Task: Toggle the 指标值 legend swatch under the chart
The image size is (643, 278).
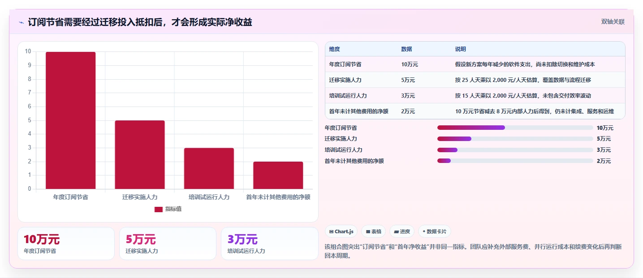Action: [x=159, y=209]
